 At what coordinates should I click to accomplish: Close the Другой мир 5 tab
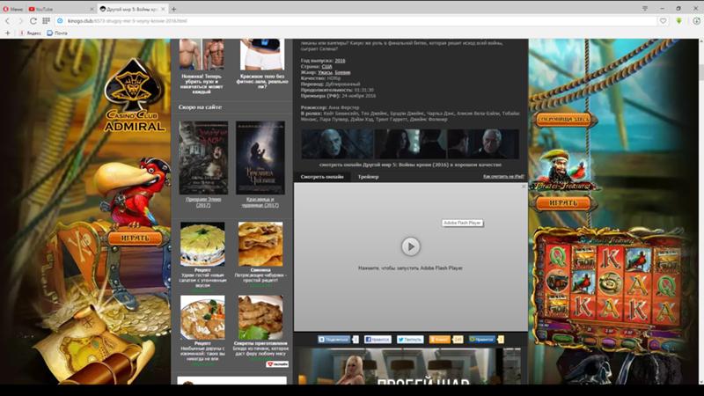coord(163,9)
